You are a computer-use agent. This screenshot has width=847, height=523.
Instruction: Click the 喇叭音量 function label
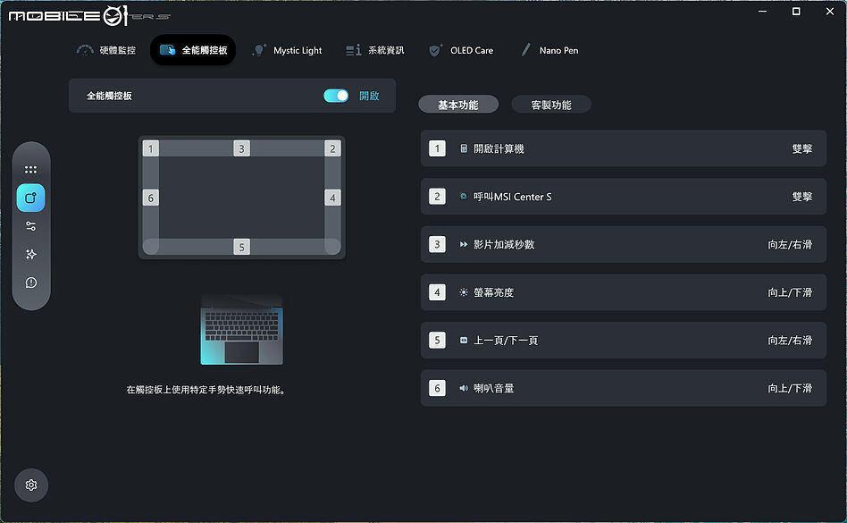pos(494,388)
